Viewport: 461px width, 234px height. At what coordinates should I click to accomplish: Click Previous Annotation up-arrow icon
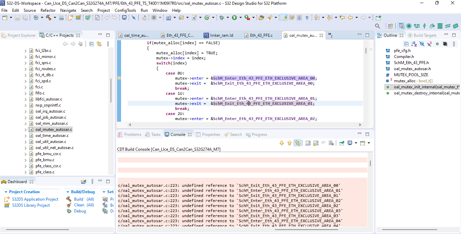[330, 18]
